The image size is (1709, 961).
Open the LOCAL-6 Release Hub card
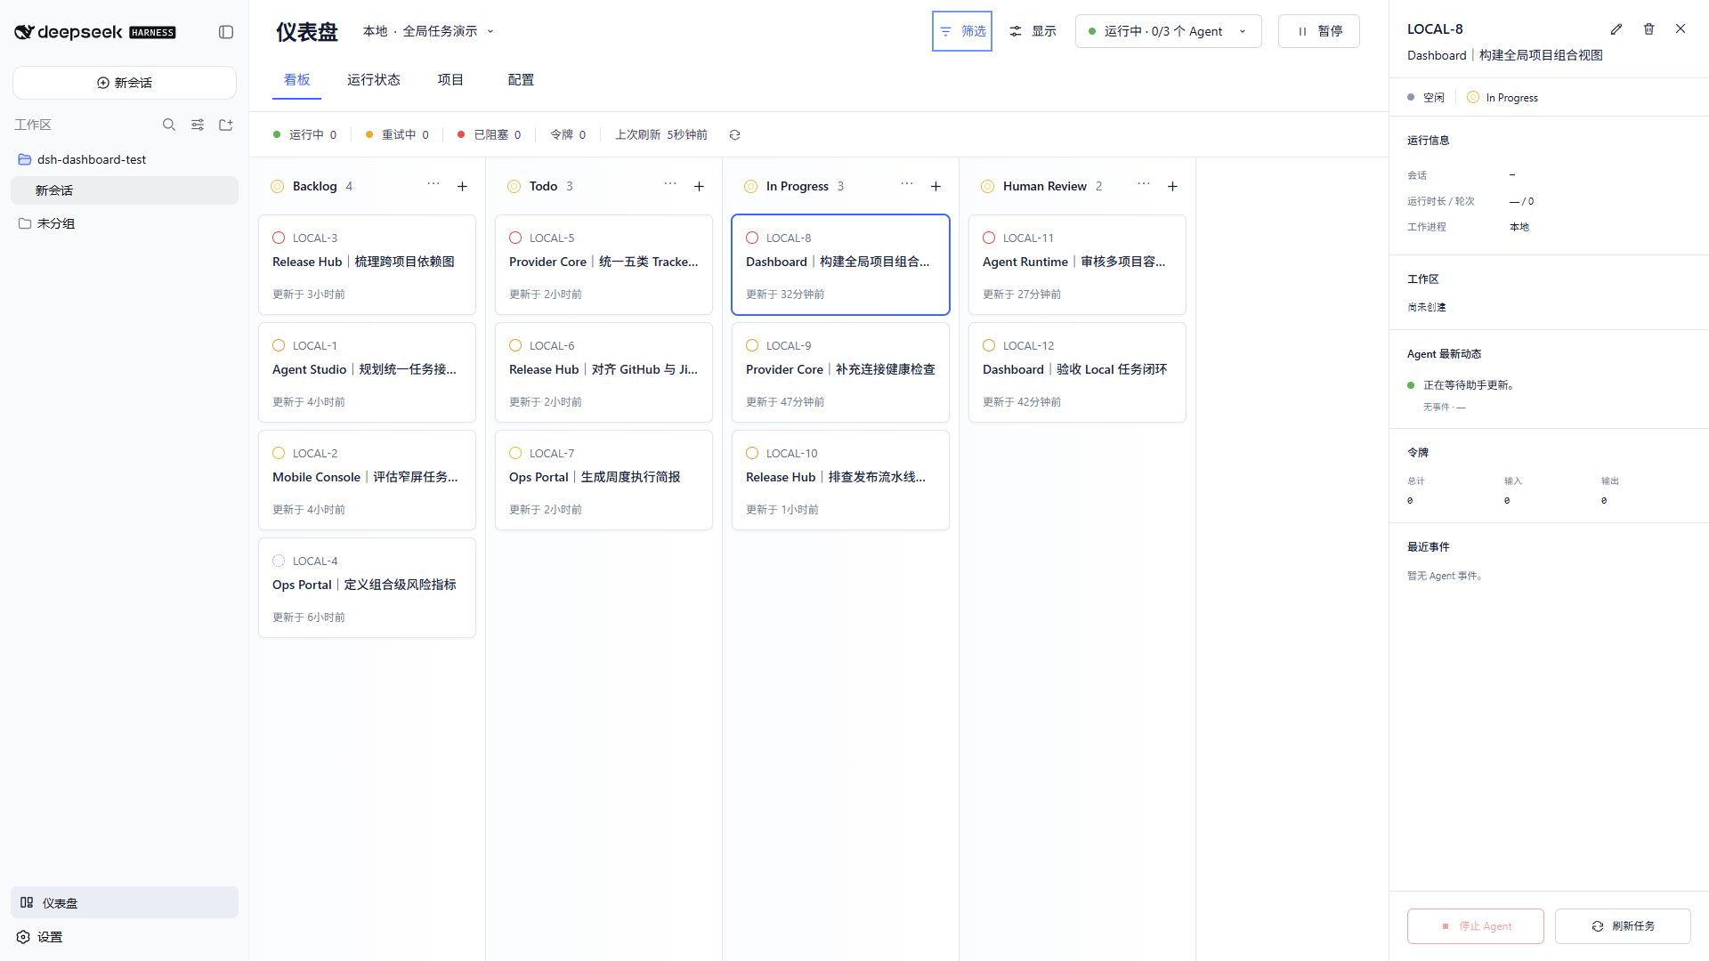[x=603, y=372]
